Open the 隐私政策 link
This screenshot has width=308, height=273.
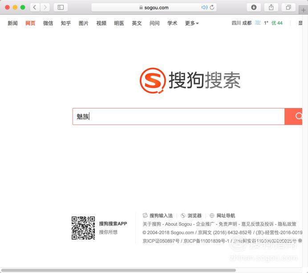point(287,224)
